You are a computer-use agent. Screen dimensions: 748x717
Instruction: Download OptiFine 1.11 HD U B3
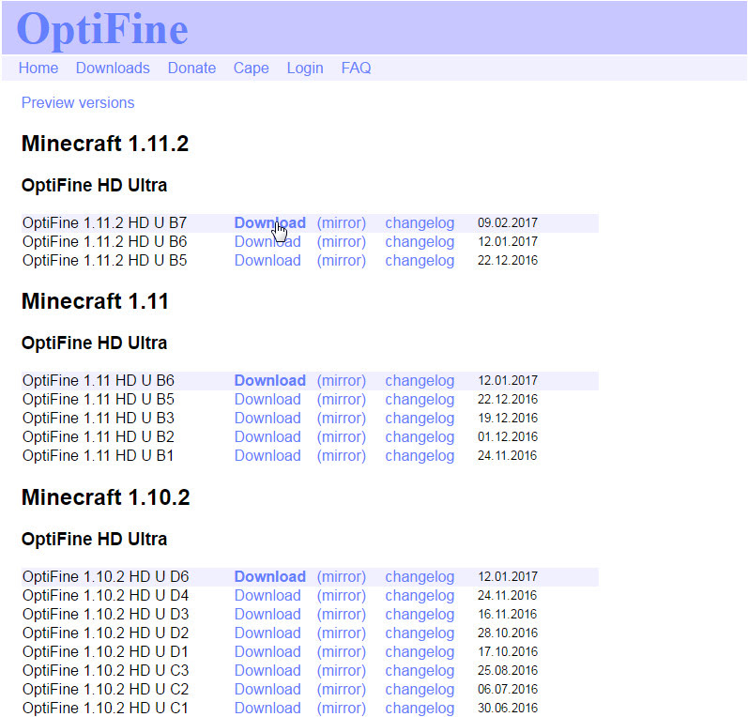point(267,418)
